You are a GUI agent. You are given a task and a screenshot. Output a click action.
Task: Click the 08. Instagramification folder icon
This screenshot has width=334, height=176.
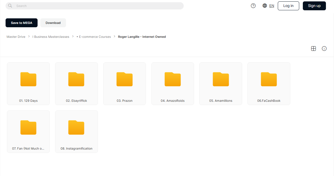(76, 127)
